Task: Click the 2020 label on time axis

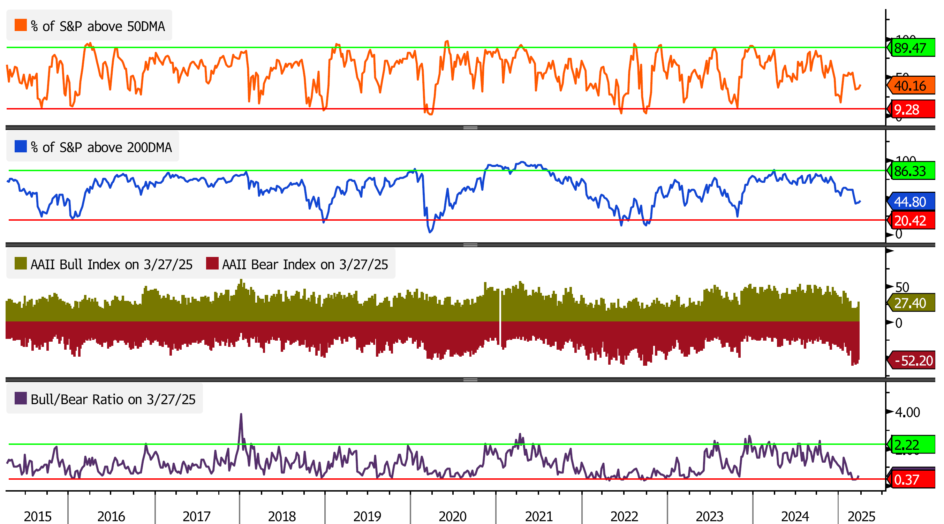Action: pos(452,516)
